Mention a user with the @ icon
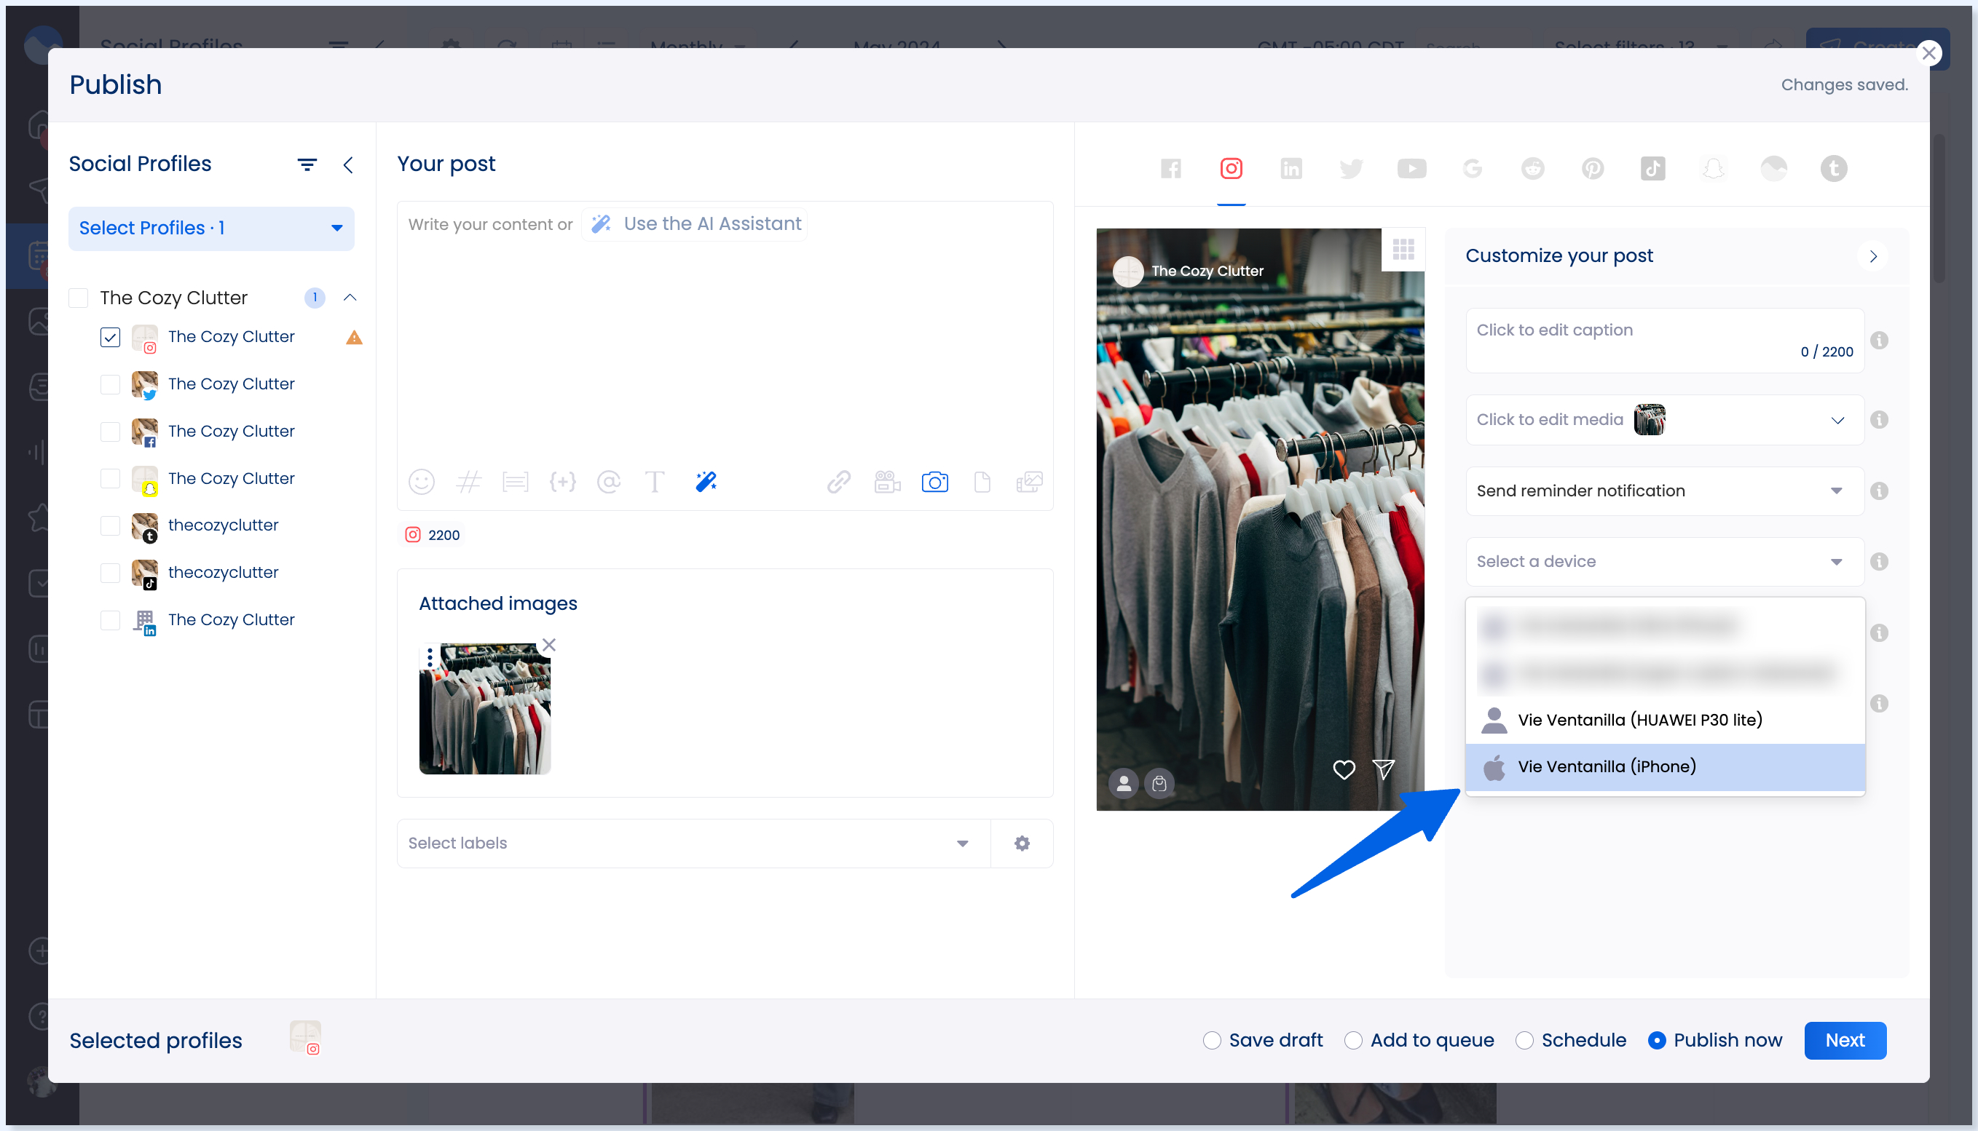This screenshot has height=1131, width=1978. (609, 483)
